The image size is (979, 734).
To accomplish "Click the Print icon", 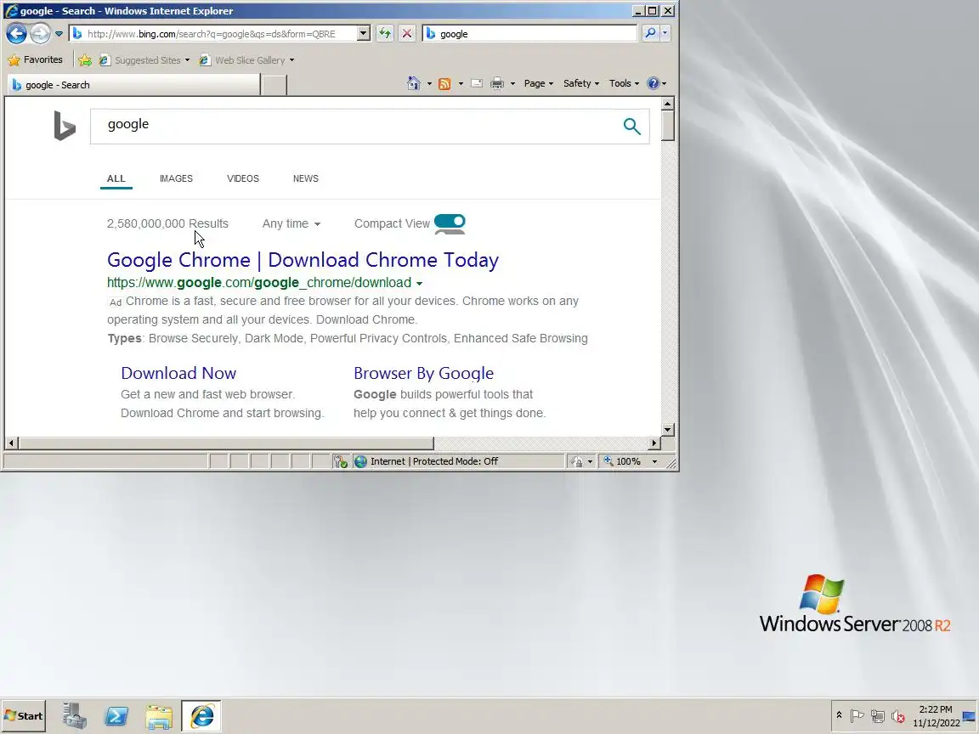I will tap(497, 83).
